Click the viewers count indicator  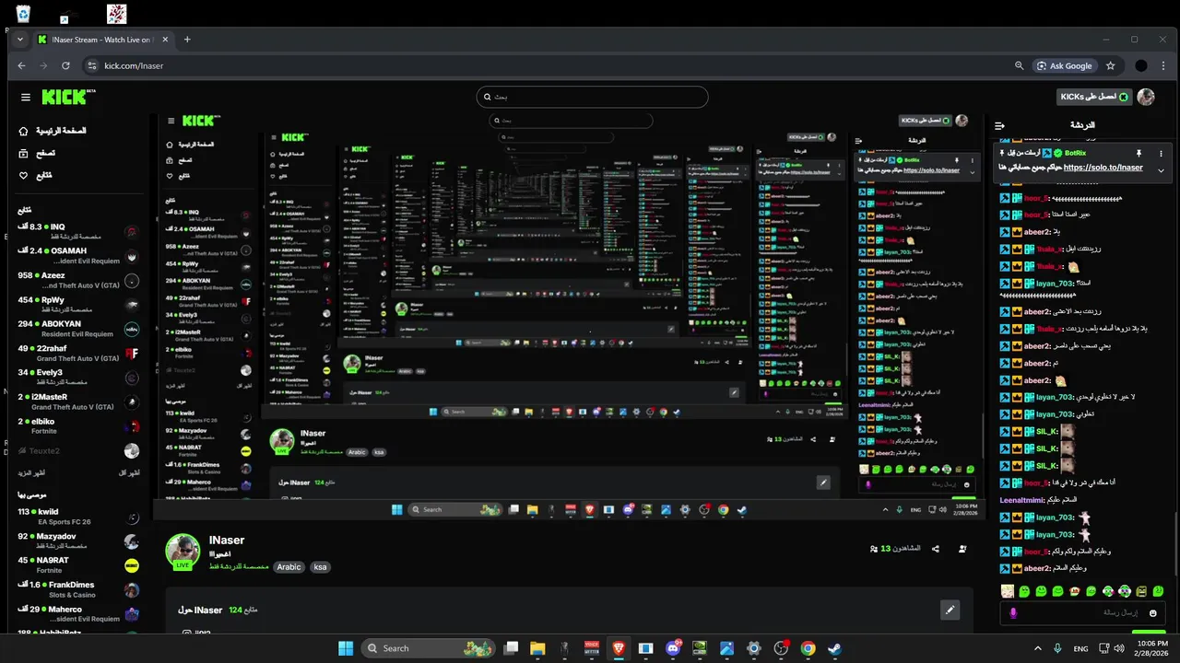pos(895,549)
